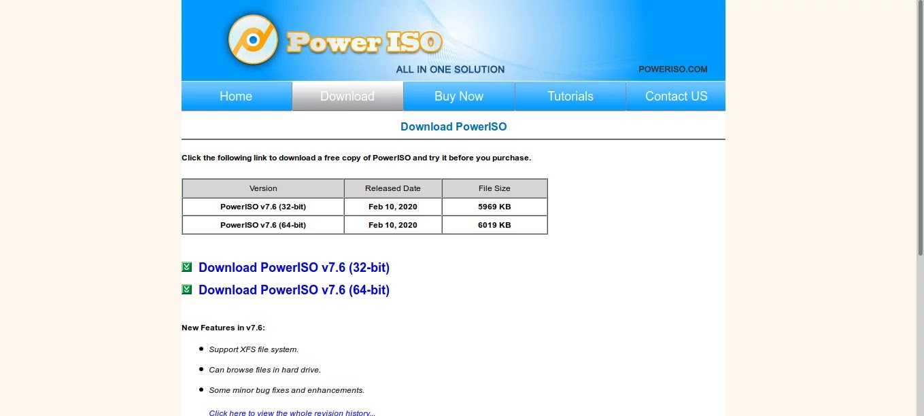
Task: Click the Can browse files in hard drive item
Action: 264,370
